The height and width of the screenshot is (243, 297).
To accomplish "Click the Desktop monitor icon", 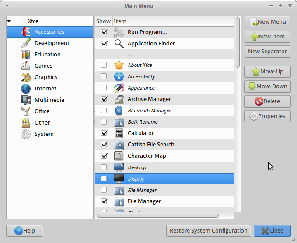I will click(x=119, y=167).
